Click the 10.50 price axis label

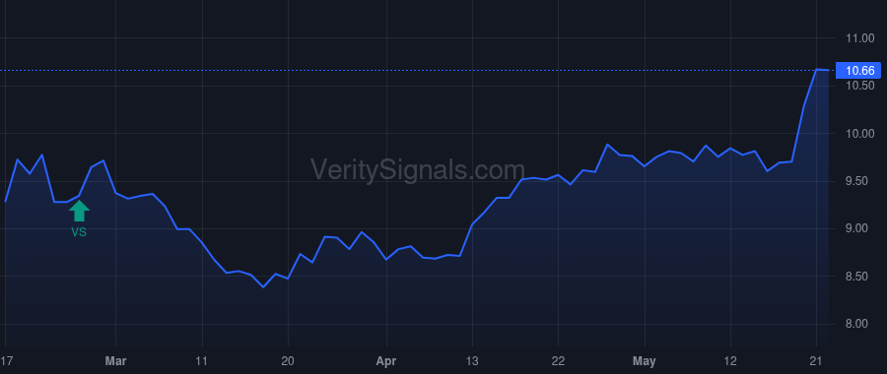click(x=859, y=86)
